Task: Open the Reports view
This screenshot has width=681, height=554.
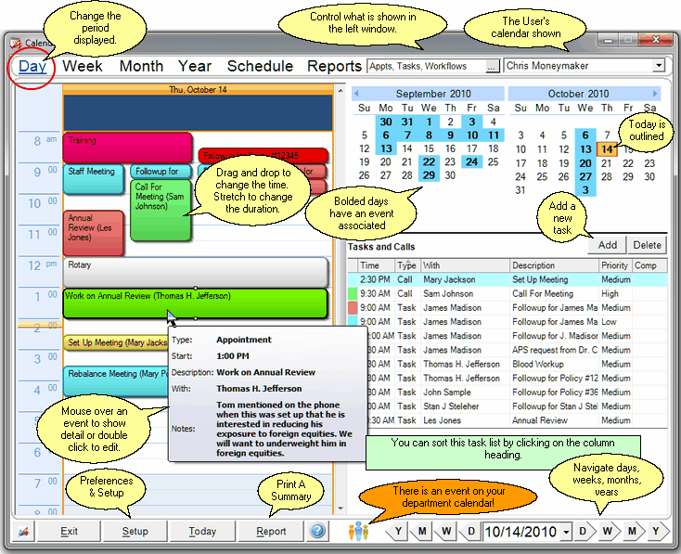Action: (334, 66)
